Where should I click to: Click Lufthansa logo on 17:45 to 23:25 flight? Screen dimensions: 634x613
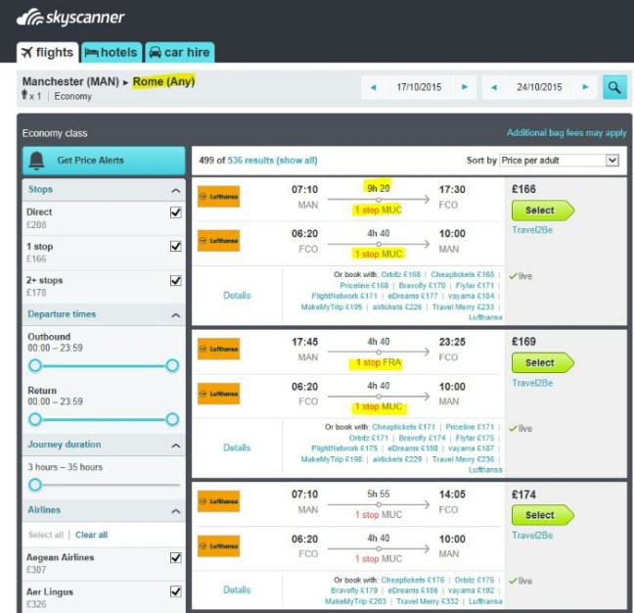218,349
